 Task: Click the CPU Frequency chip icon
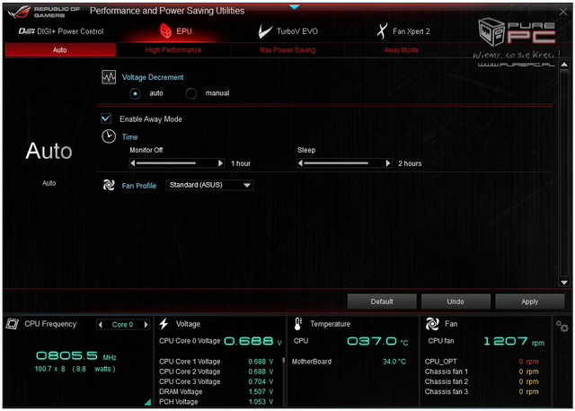[13, 324]
